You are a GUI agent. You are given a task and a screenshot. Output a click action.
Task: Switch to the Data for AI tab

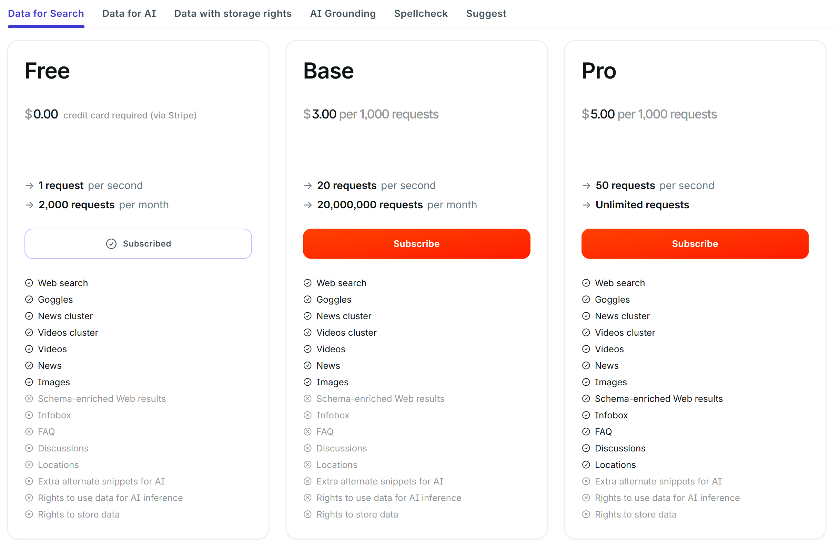(129, 13)
